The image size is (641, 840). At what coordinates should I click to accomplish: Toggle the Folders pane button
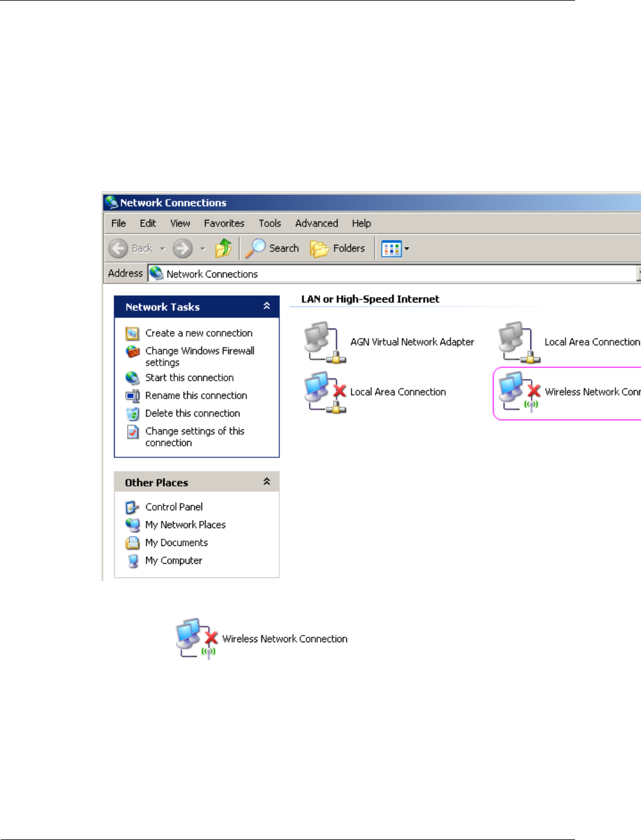pos(337,248)
